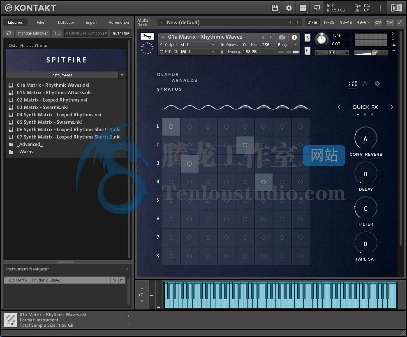Click the refresh libraries icon
The image size is (407, 337).
tap(9, 33)
